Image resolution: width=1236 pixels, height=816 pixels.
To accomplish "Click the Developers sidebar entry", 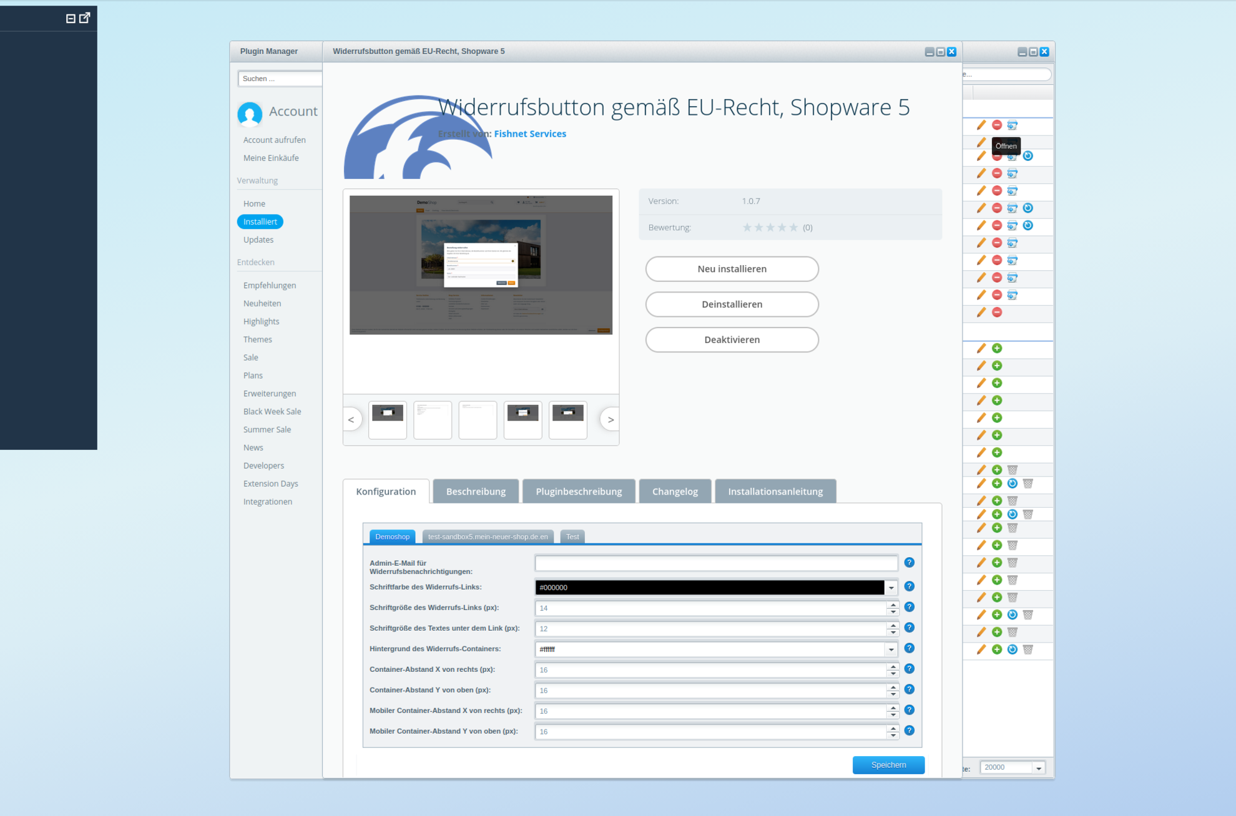I will [263, 465].
